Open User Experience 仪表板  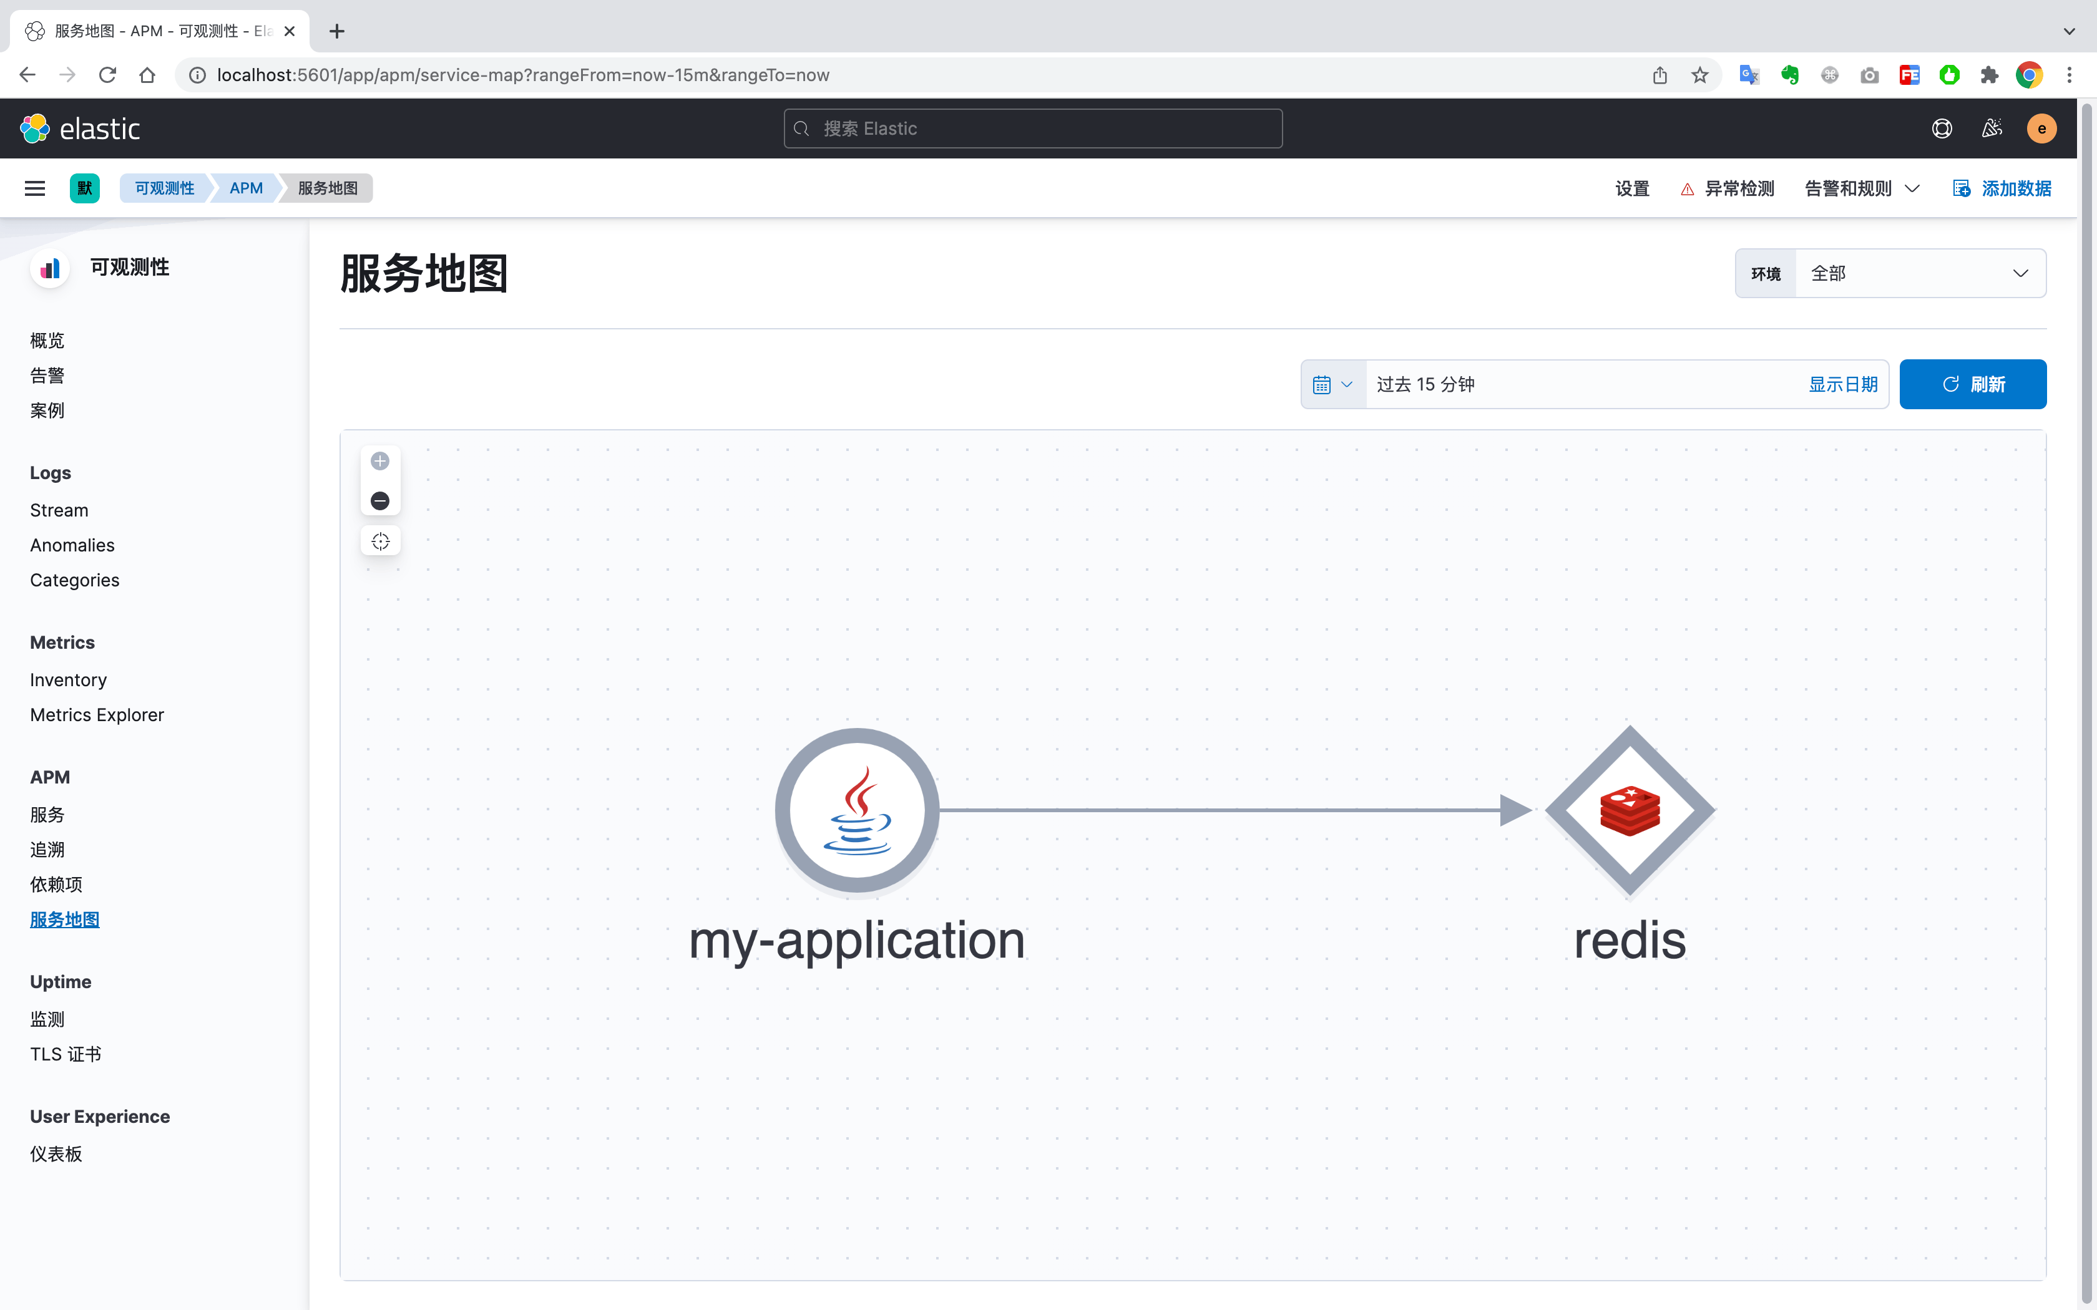click(x=56, y=1153)
